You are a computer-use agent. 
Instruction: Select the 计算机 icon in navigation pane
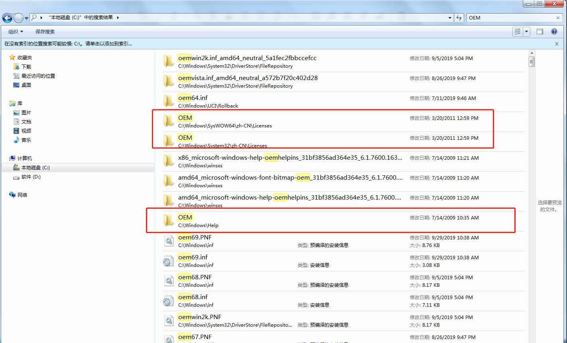pyautogui.click(x=12, y=158)
